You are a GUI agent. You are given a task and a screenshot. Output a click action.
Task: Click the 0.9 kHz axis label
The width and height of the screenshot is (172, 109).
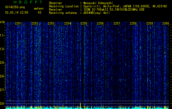(2, 63)
